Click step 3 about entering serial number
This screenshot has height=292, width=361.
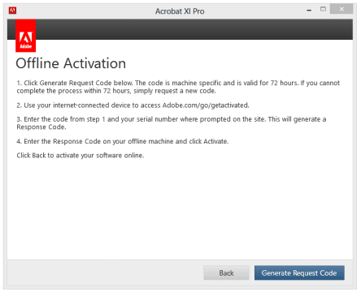coord(172,123)
